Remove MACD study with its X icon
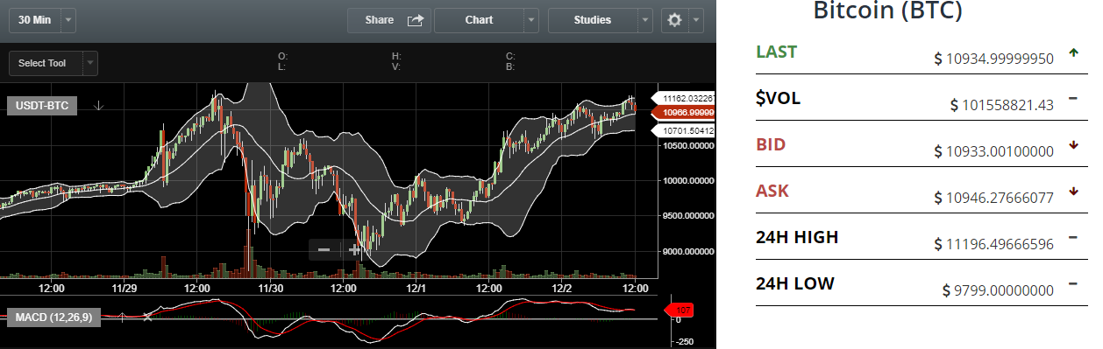 click(x=147, y=316)
